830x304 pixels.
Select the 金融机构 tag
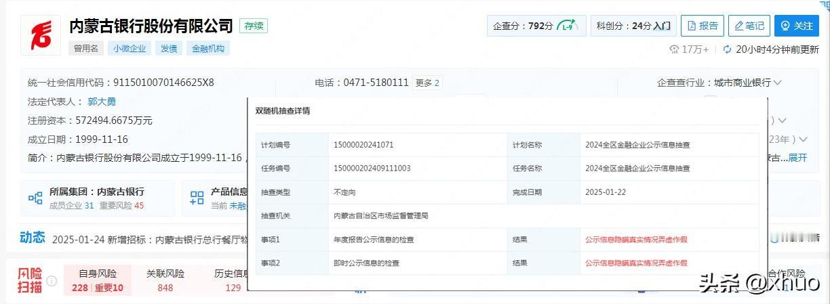click(x=208, y=48)
